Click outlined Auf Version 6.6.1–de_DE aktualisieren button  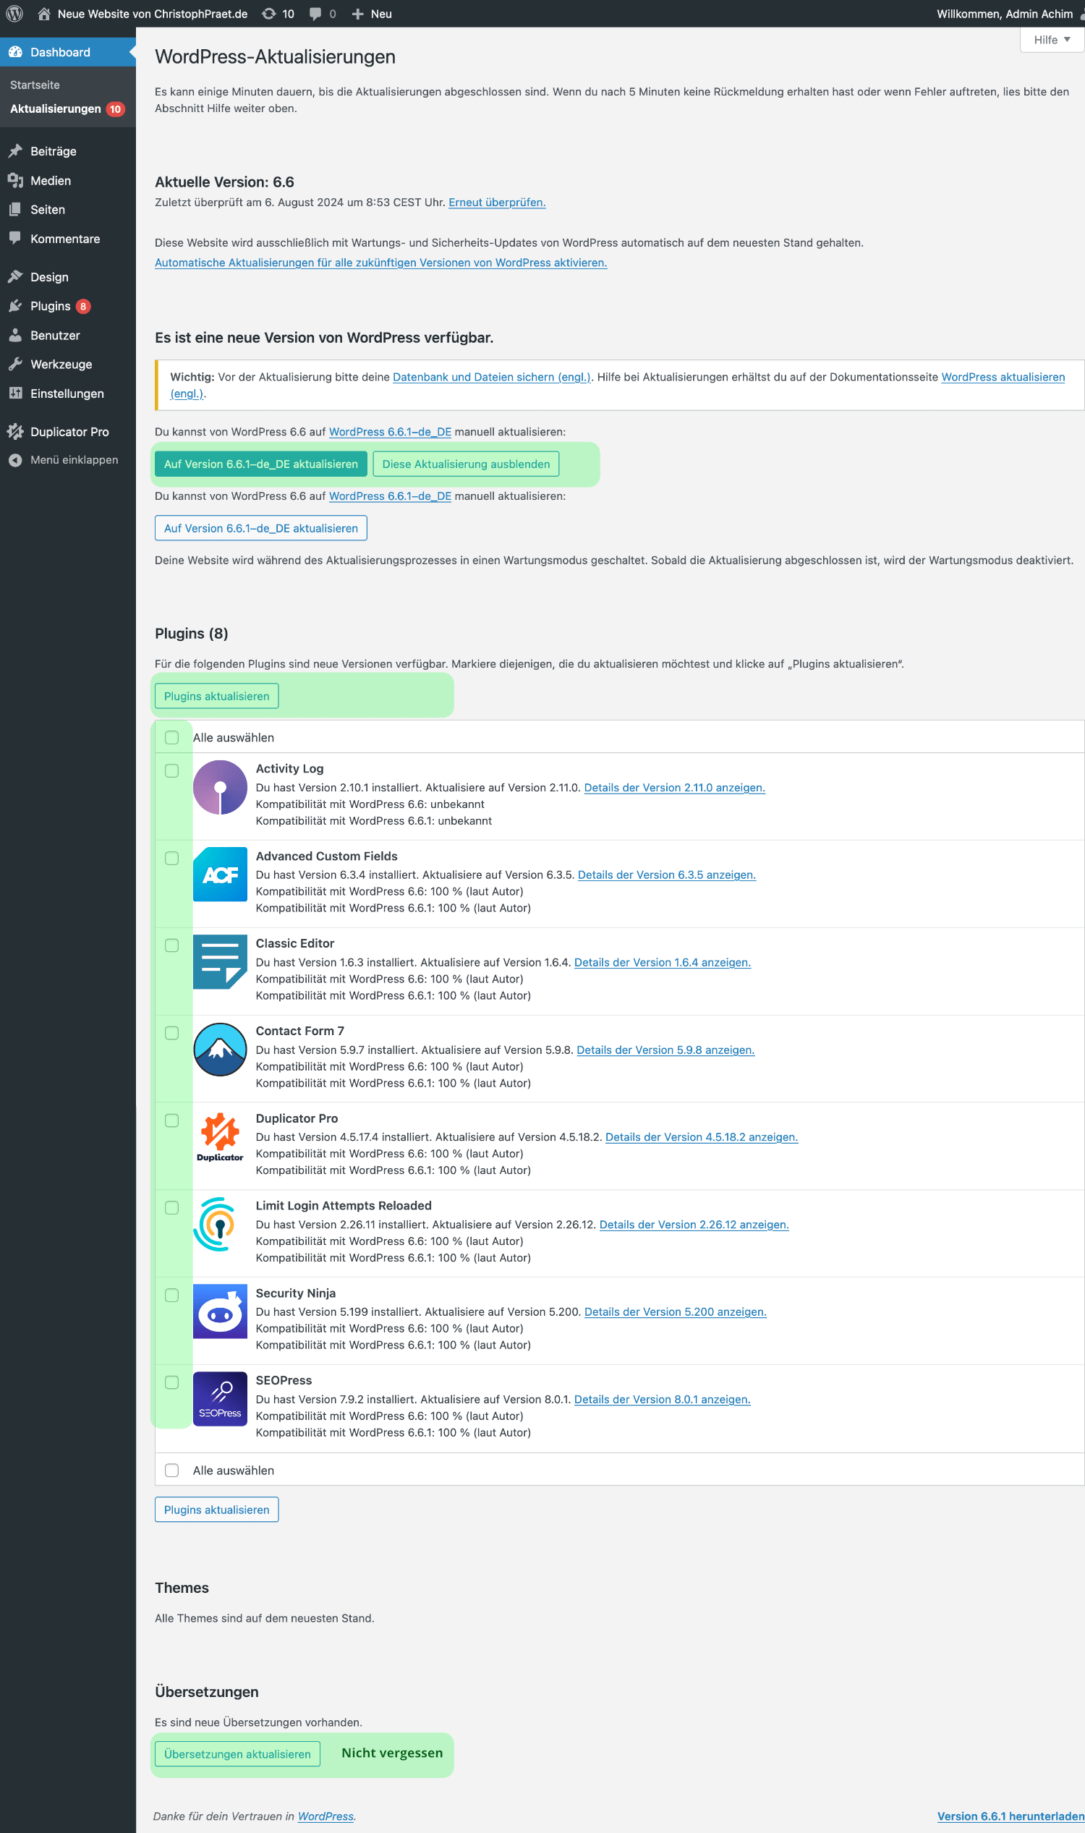pyautogui.click(x=261, y=528)
